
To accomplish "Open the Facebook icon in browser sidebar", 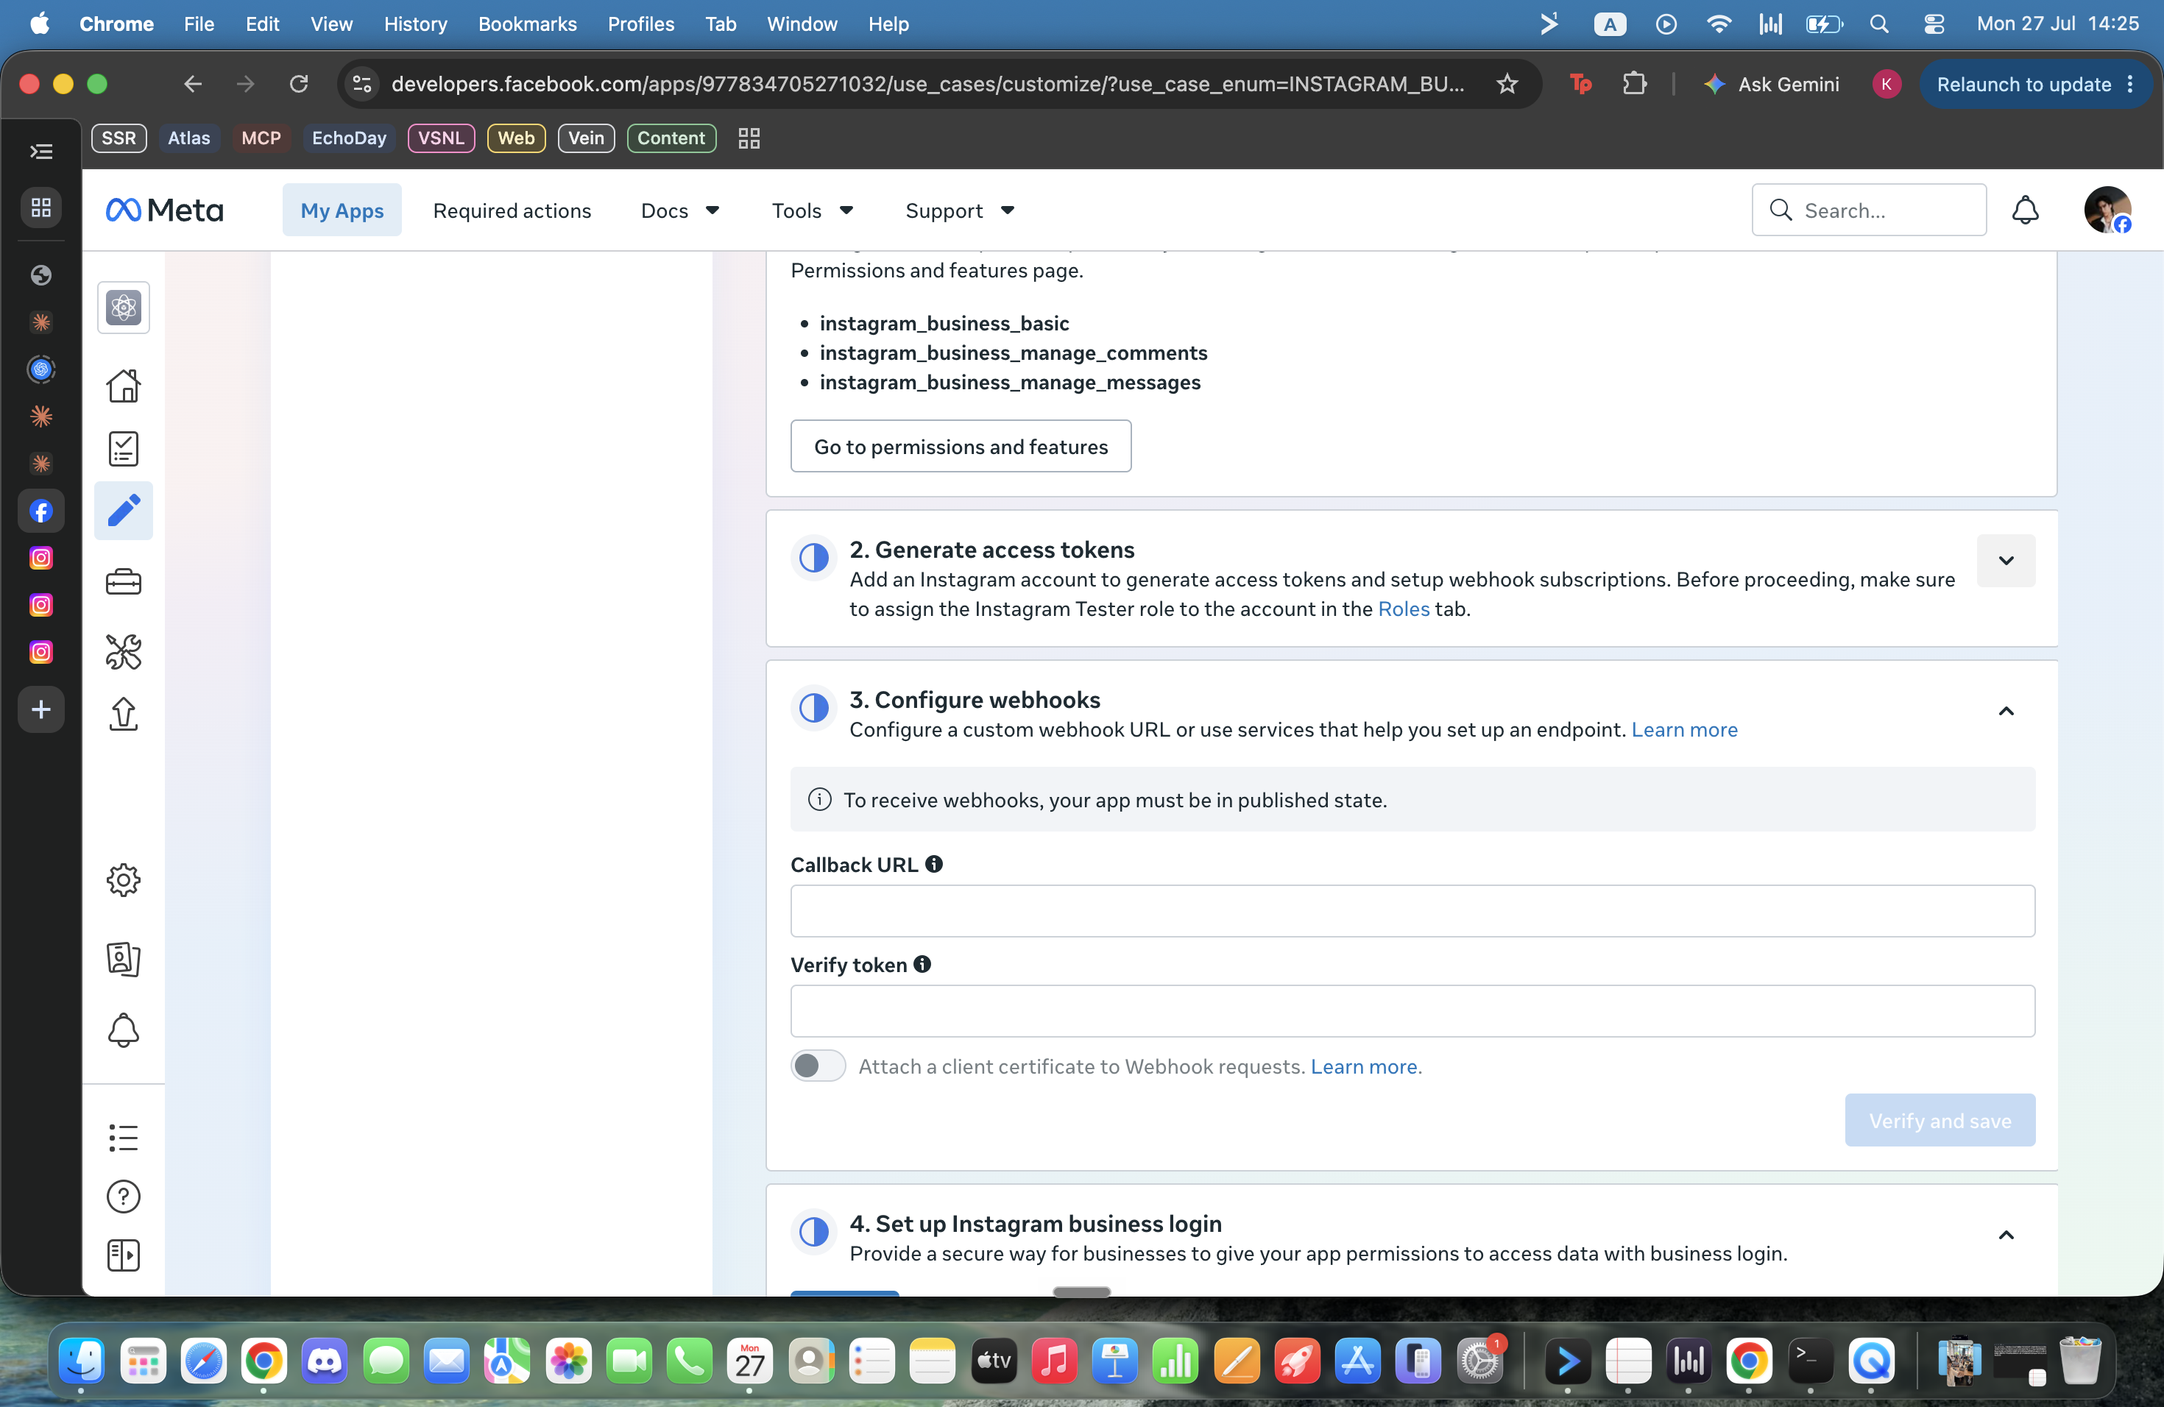I will (41, 511).
